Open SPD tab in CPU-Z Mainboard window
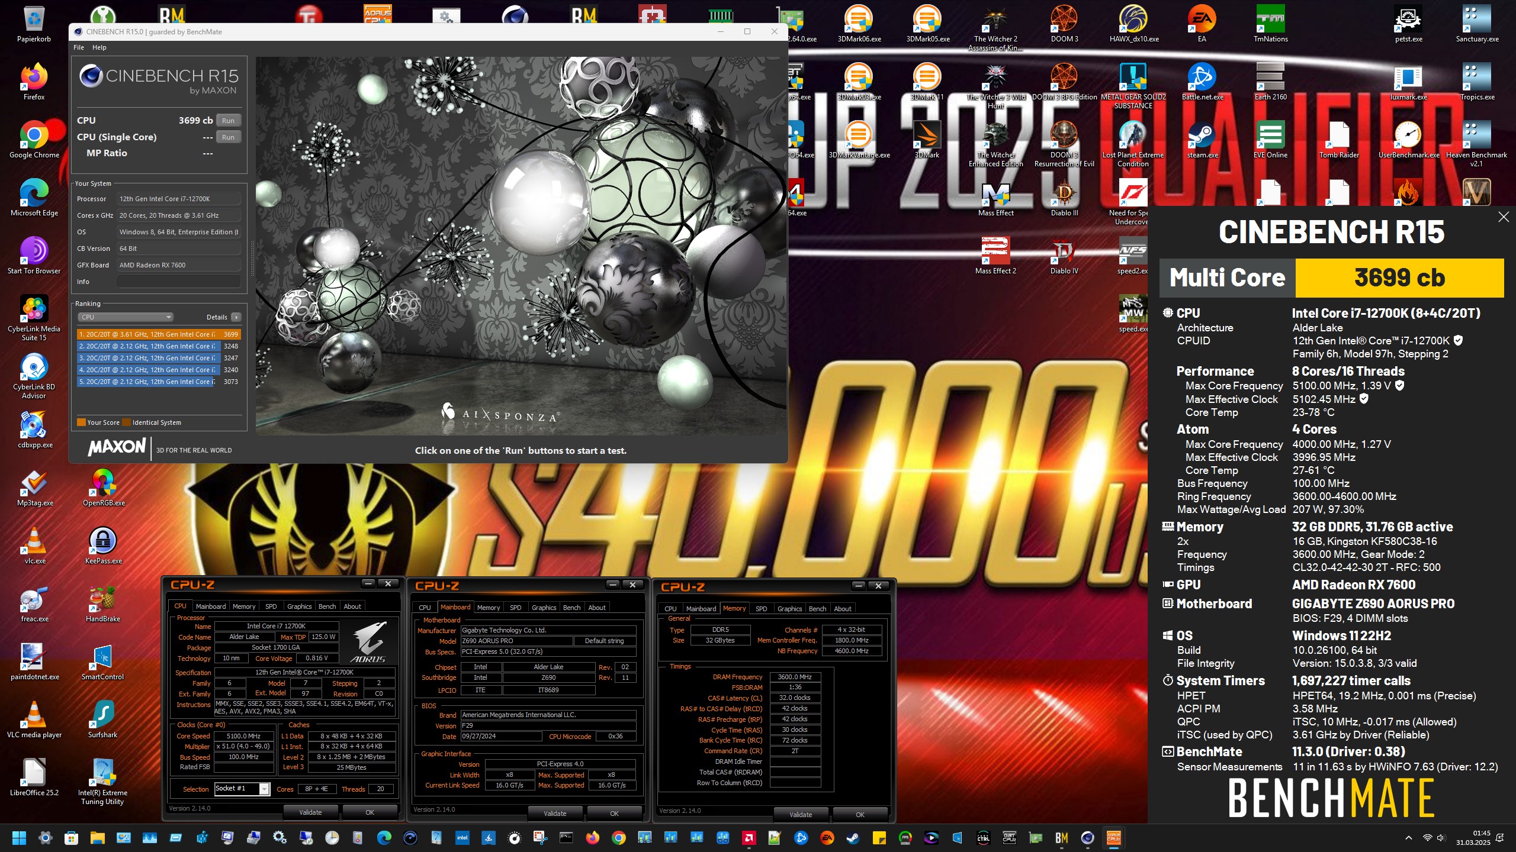1516x852 pixels. click(516, 608)
